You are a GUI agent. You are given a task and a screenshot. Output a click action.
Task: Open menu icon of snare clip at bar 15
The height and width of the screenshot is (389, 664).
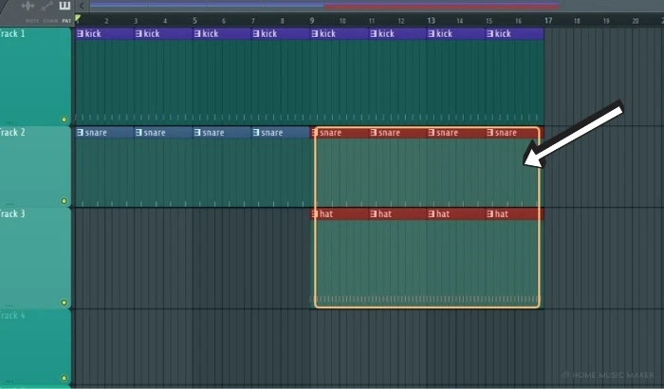point(490,133)
